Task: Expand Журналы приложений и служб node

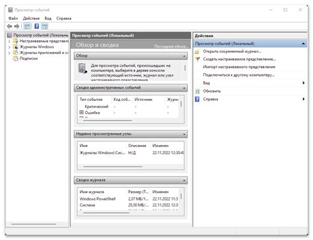Action: pyautogui.click(x=9, y=53)
